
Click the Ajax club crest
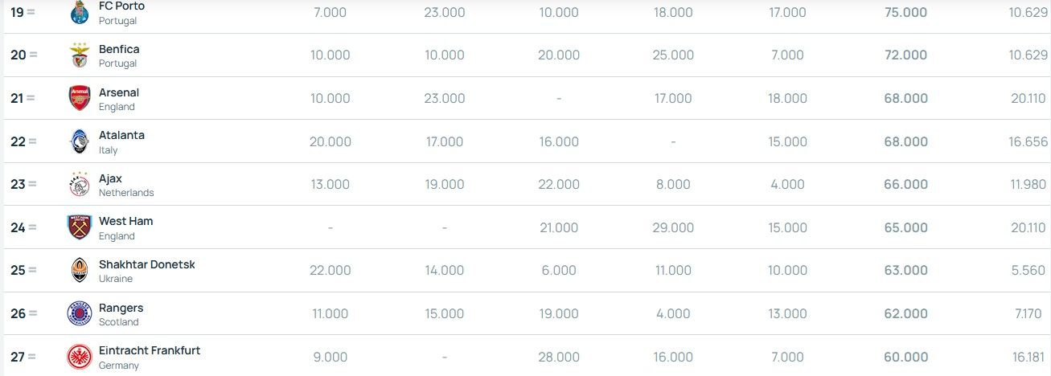[79, 184]
